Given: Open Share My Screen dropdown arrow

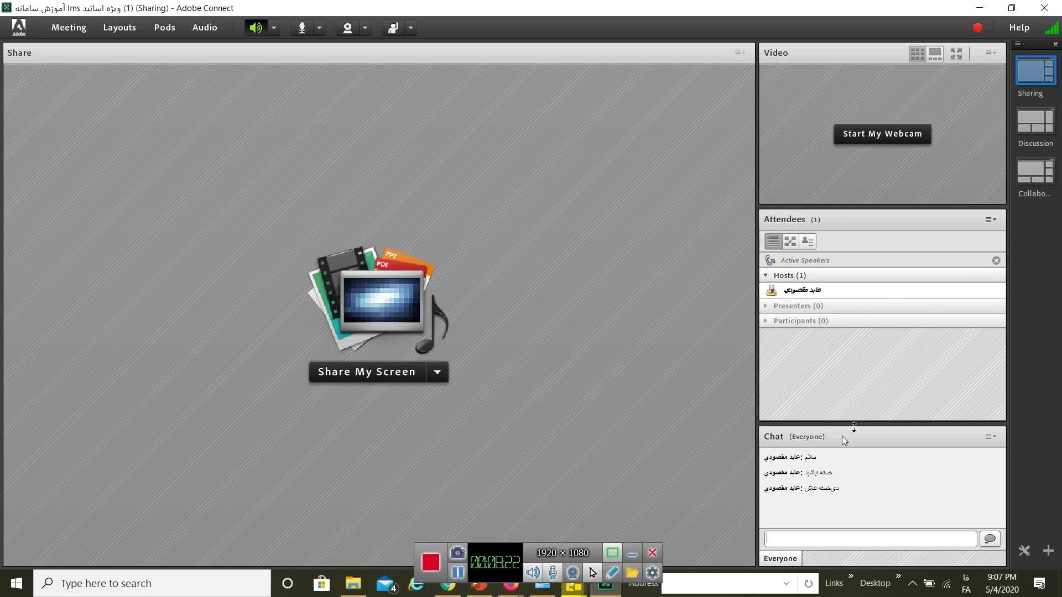Looking at the screenshot, I should (437, 372).
